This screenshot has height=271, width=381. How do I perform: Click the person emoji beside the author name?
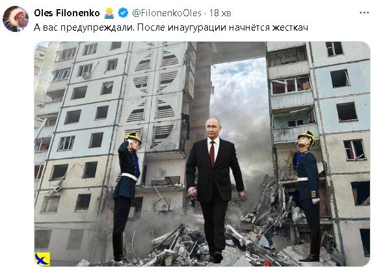(109, 13)
